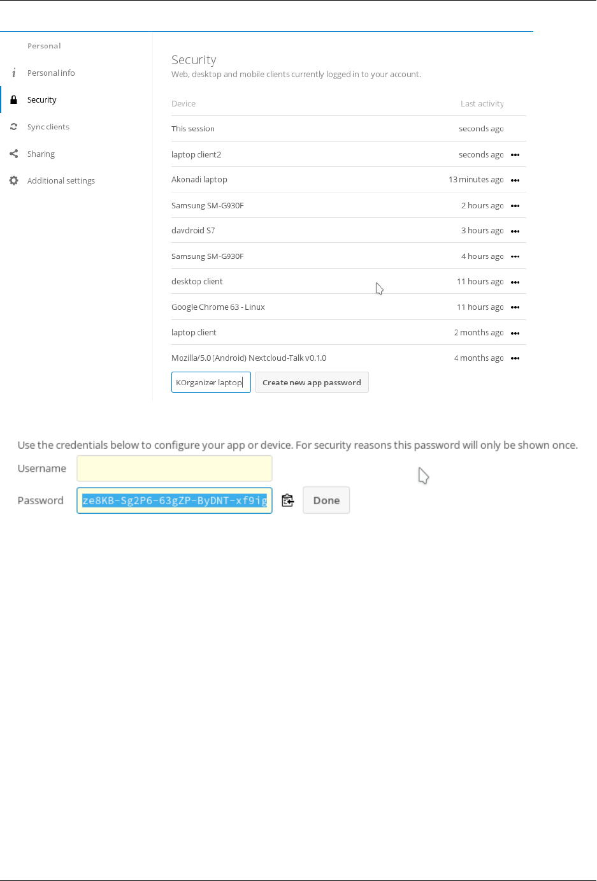
Task: Copy the app password to clipboard
Action: click(288, 500)
